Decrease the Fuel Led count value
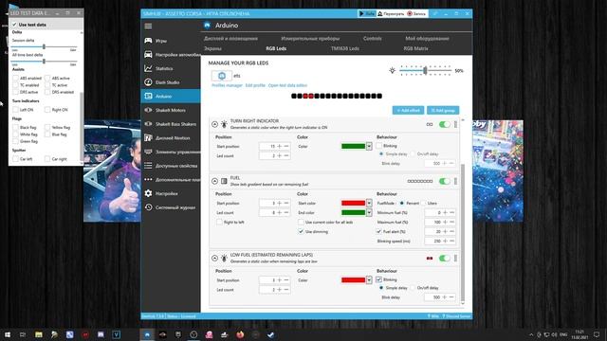Image resolution: width=607 pixels, height=341 pixels. pos(286,212)
